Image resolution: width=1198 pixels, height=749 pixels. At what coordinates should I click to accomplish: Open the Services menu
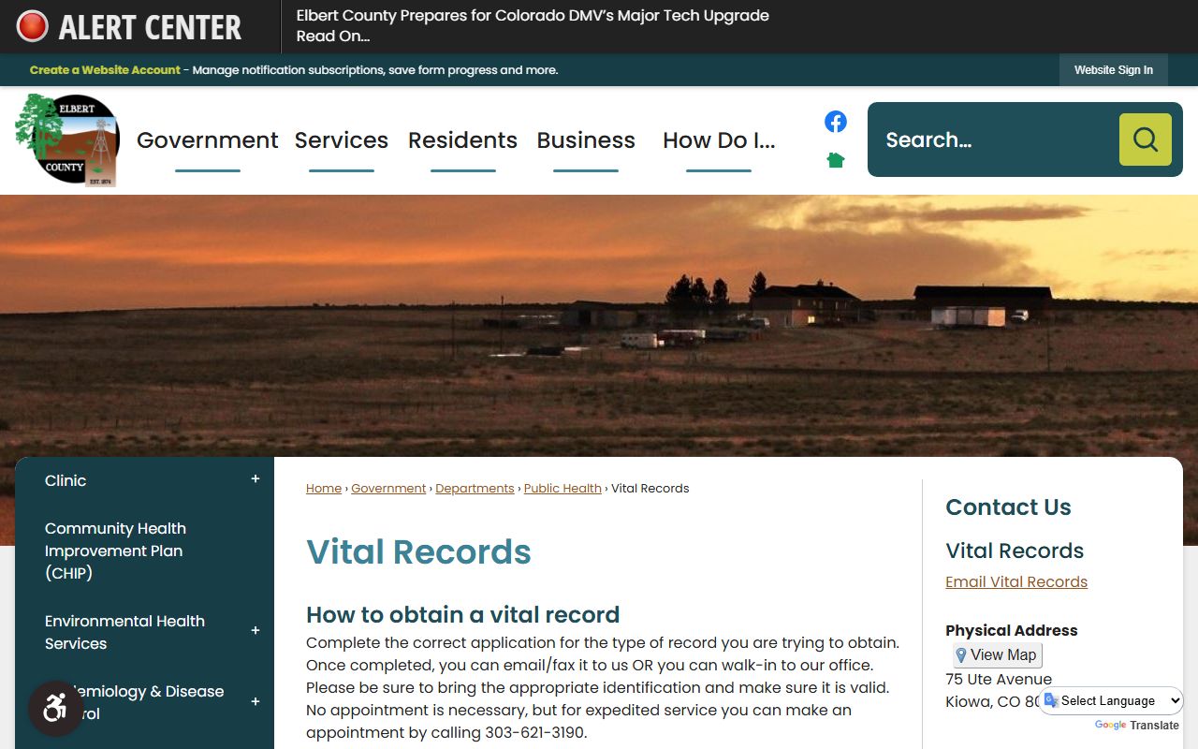[342, 140]
